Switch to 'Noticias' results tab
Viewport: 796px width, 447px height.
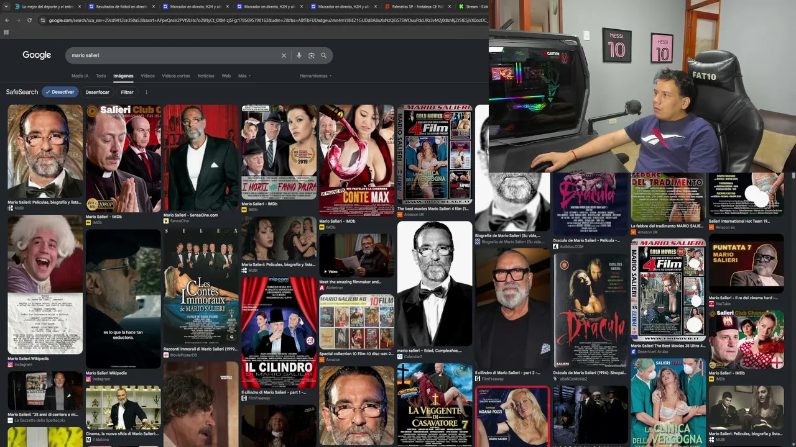(x=206, y=76)
